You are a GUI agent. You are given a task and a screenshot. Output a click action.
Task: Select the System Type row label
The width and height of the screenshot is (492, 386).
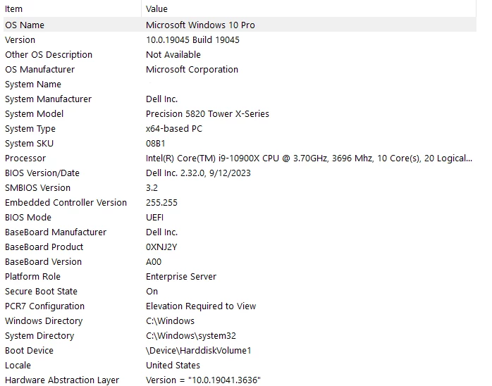point(30,129)
